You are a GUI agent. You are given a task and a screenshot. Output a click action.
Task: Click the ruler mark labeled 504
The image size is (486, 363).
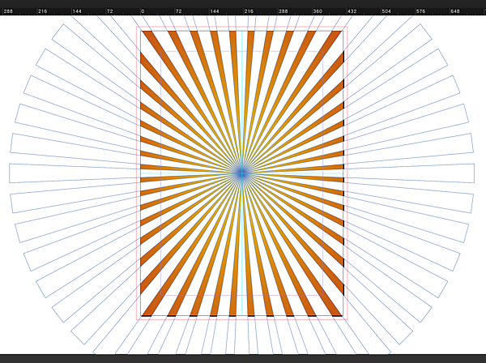(x=386, y=11)
